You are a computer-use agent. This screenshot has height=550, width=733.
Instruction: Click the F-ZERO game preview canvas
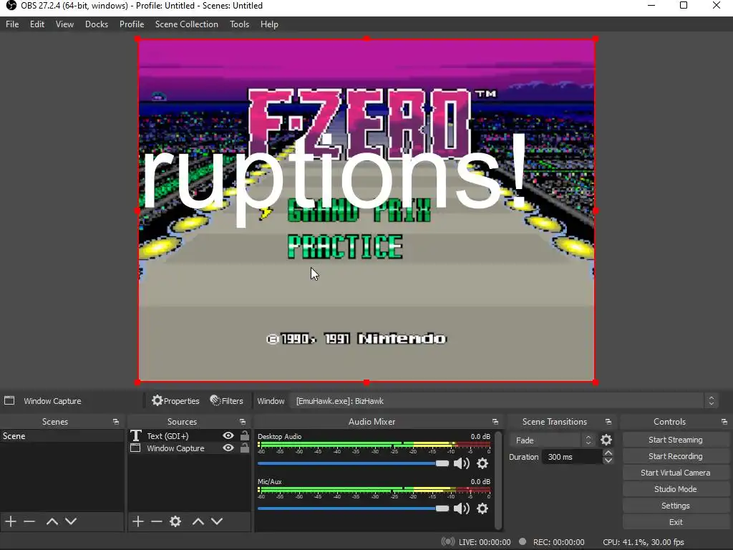366,211
